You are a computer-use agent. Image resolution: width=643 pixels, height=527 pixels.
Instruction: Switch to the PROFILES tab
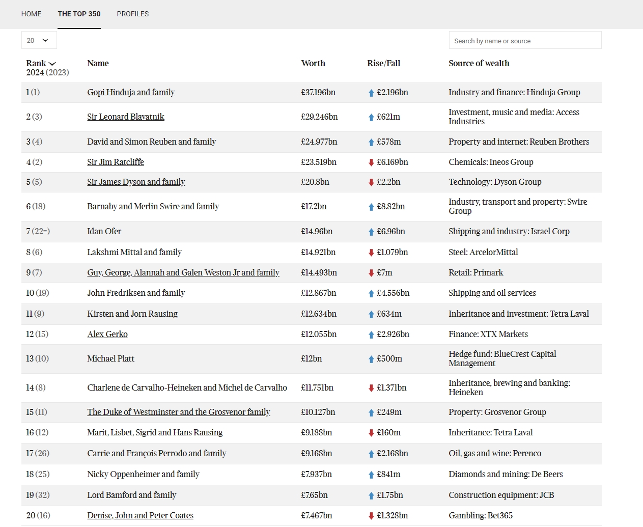pos(133,14)
